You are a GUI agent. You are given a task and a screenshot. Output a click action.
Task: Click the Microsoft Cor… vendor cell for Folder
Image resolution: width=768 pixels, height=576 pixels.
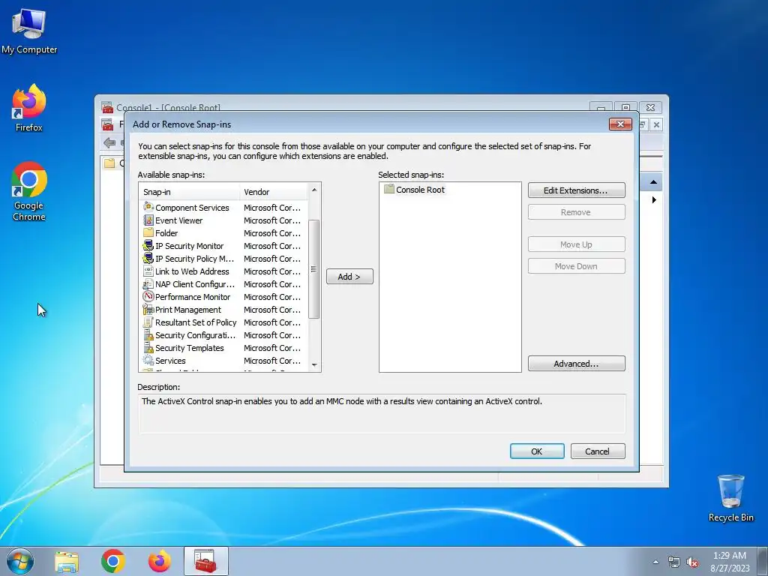click(x=272, y=233)
